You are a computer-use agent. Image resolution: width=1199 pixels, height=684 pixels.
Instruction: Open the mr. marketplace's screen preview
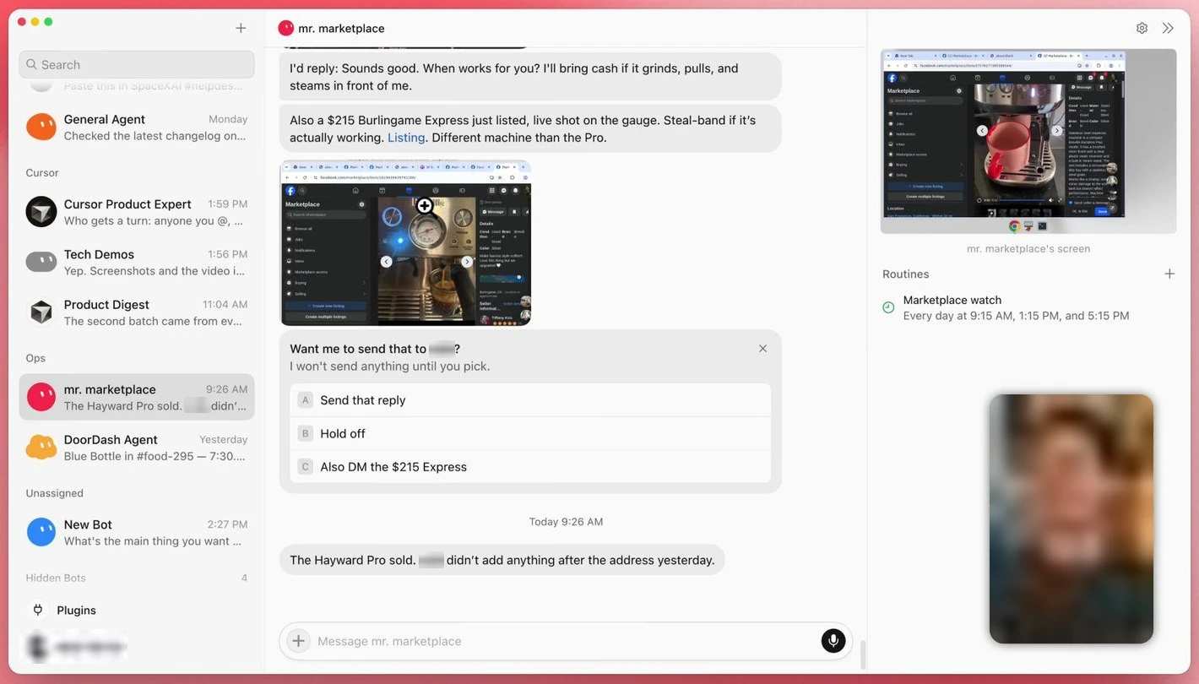coord(1028,141)
